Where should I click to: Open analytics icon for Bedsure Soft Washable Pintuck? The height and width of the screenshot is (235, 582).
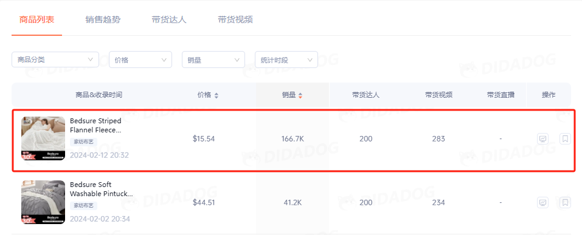[x=542, y=203]
